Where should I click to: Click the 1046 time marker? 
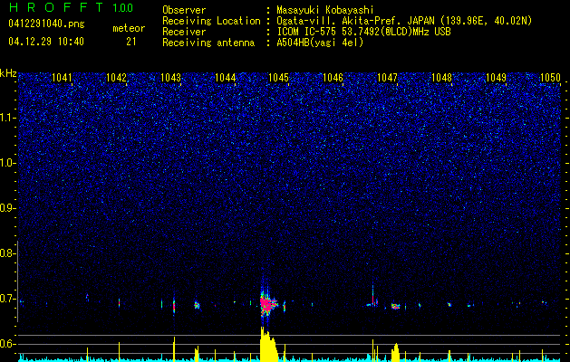[x=333, y=78]
